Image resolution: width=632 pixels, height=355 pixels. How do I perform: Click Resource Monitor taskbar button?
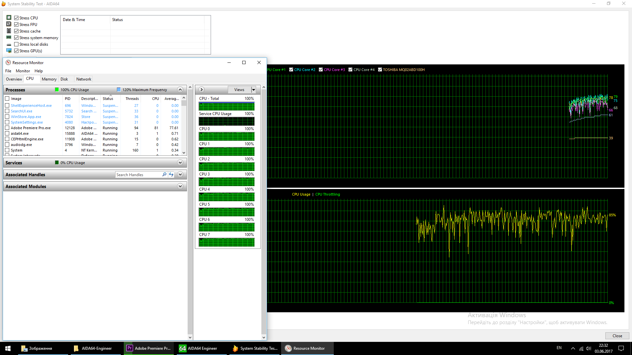307,348
